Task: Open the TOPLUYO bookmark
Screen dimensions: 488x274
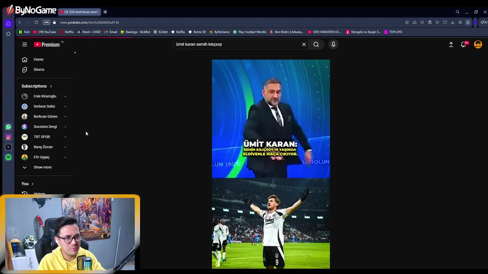Action: [x=393, y=32]
